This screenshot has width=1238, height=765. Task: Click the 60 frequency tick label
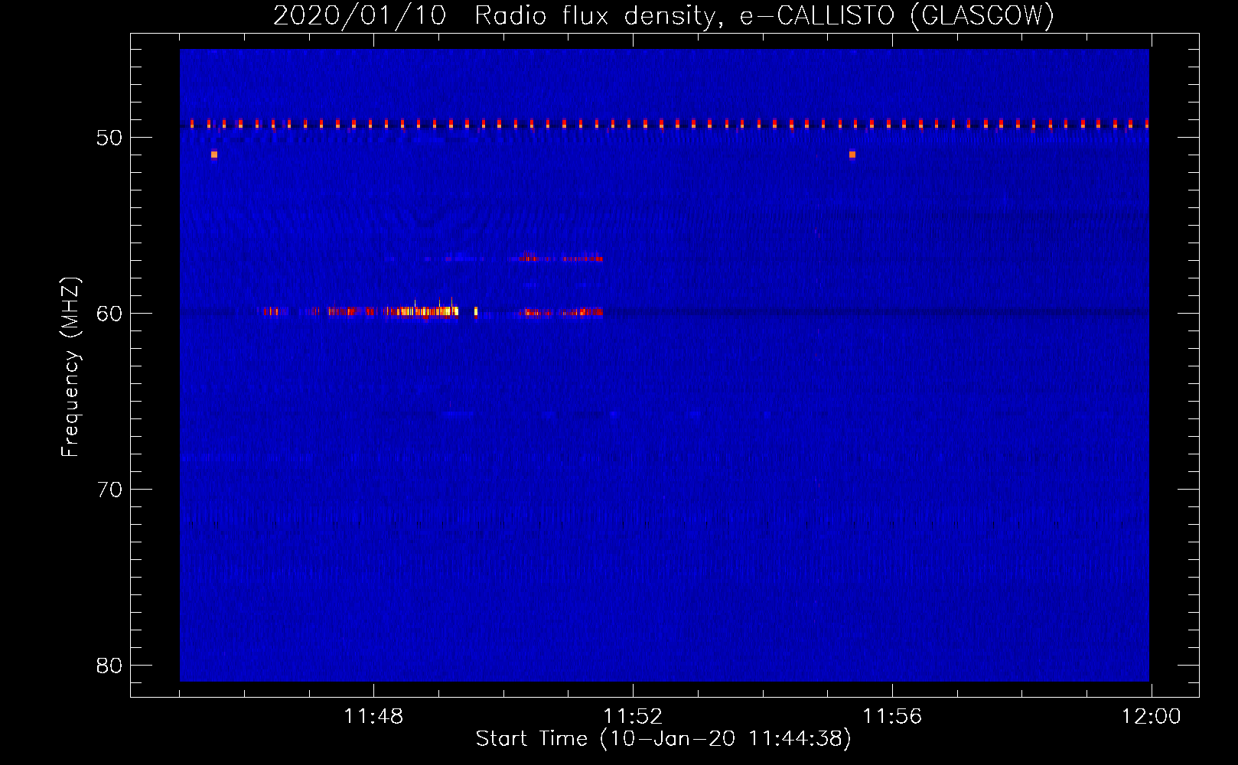point(109,314)
